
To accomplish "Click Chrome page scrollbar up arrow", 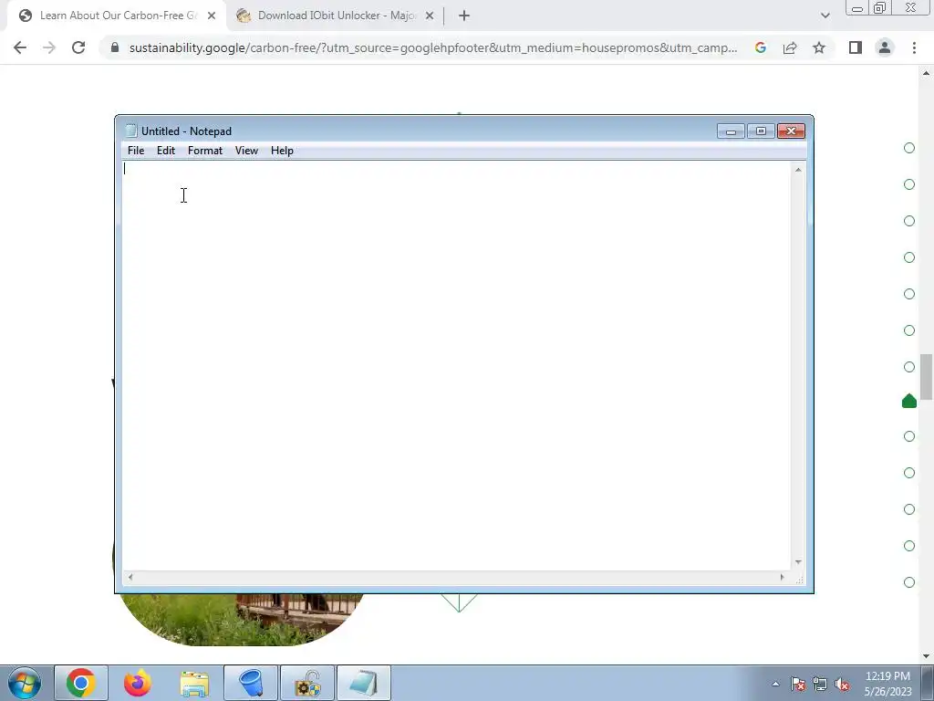I will [x=927, y=73].
